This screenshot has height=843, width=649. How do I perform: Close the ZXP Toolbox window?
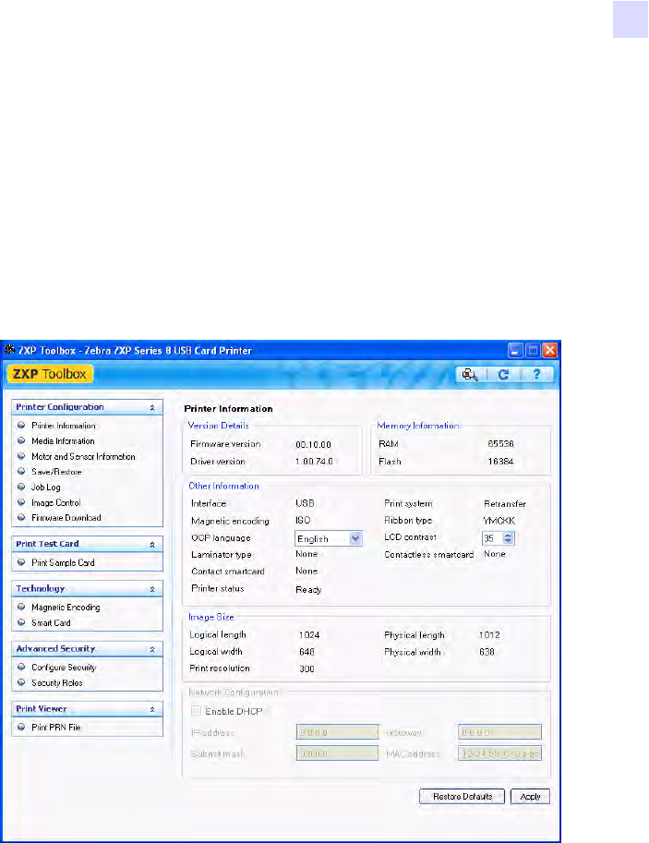click(549, 351)
